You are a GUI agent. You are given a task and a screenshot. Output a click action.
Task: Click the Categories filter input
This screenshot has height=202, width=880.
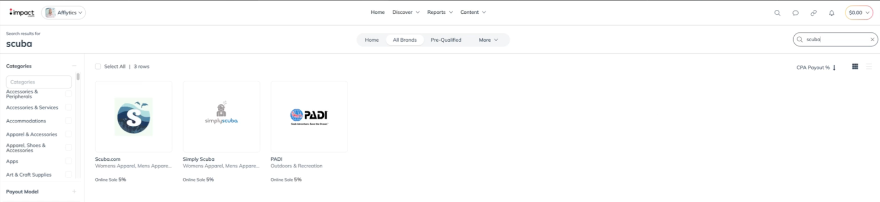(x=38, y=82)
